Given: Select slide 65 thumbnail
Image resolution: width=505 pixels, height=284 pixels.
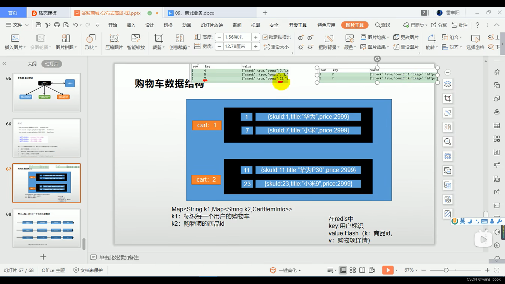Looking at the screenshot, I should pos(47,93).
